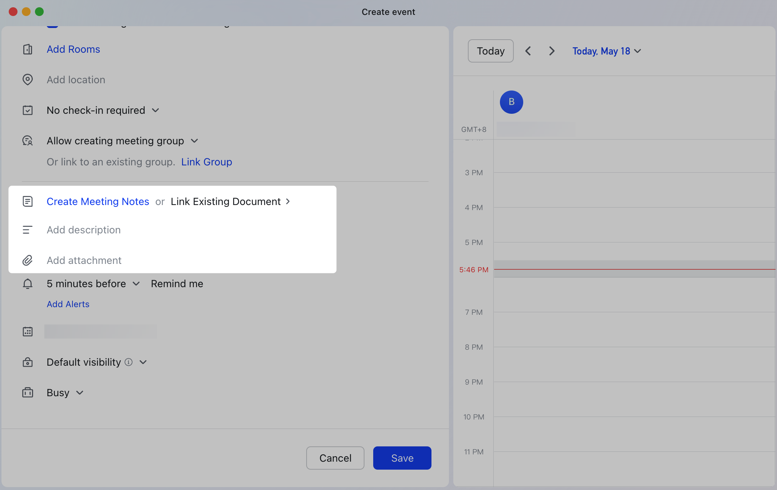This screenshot has height=490, width=777.
Task: Click the blue B avatar
Action: [x=512, y=102]
